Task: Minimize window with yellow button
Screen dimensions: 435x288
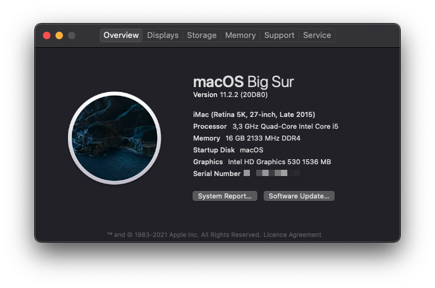Action: [59, 35]
